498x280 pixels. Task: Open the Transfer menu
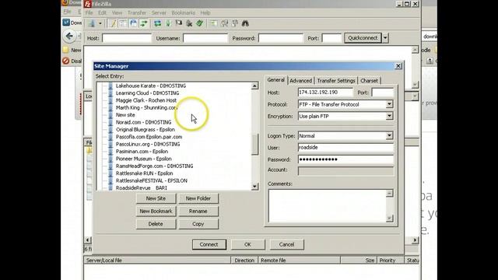tap(137, 12)
